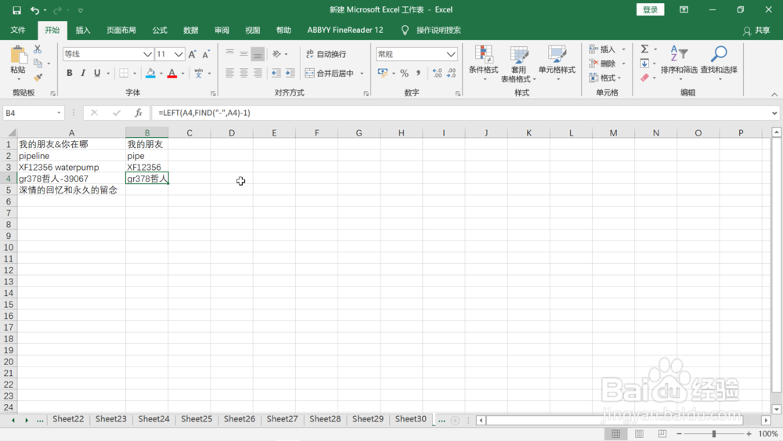Select the column B header
The width and height of the screenshot is (783, 441).
(147, 133)
